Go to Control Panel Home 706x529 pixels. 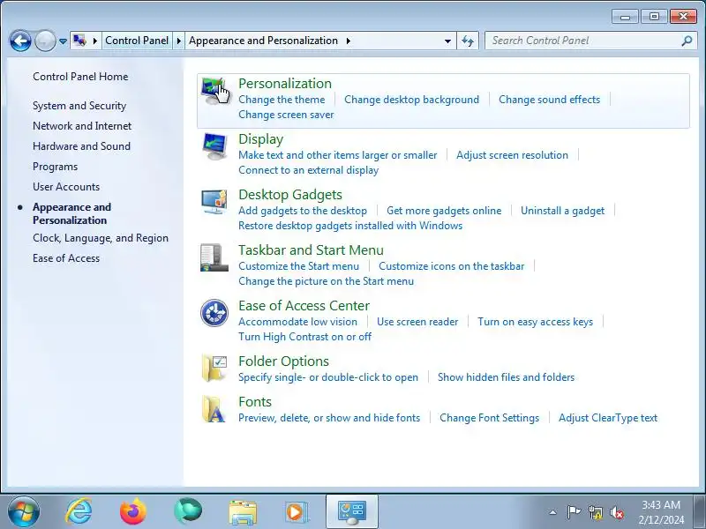(80, 77)
